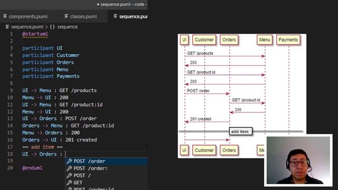Image resolution: width=338 pixels, height=190 pixels.
Task: Click 'GET /product:id' on line 14
Action: click(92, 126)
